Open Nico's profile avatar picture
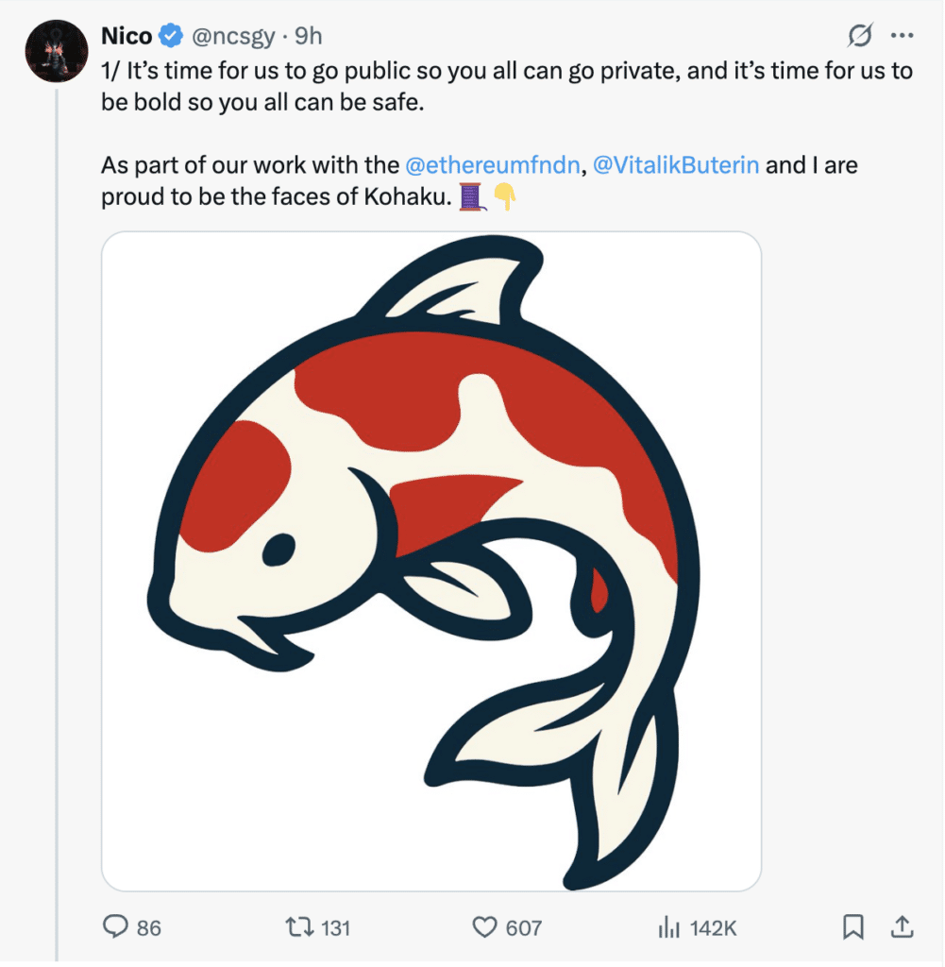 point(57,51)
